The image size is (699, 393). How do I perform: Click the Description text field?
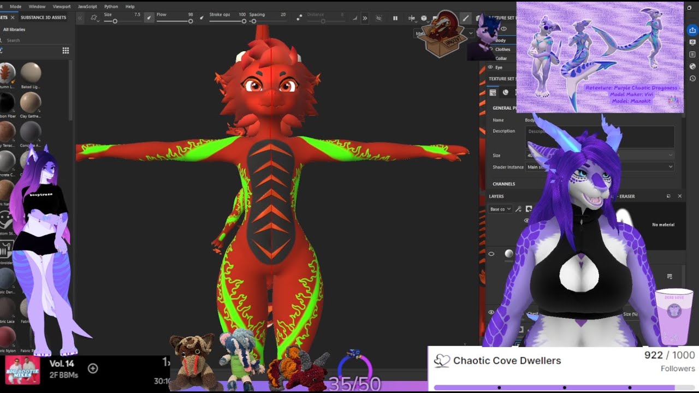coord(600,137)
